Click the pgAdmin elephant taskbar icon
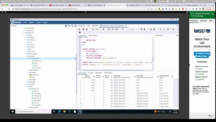The width and height of the screenshot is (216, 122). click(x=80, y=111)
